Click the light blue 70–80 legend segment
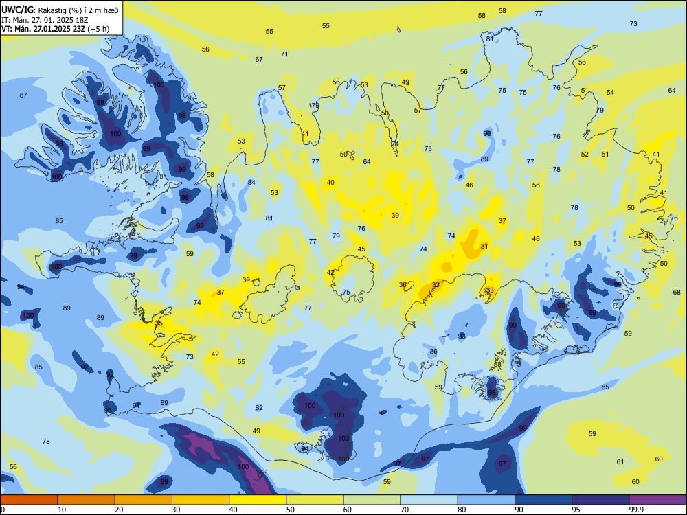Viewport: 687px width, 515px height. click(x=429, y=500)
